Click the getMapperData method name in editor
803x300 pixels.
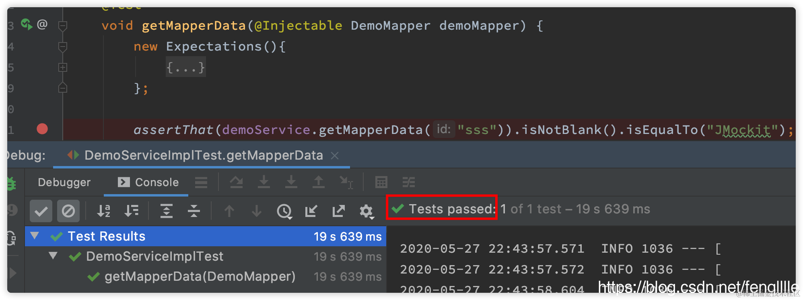pos(194,26)
